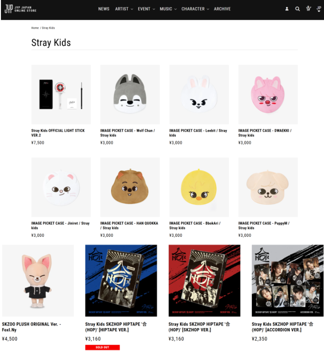Open the ARCHIVE menu item

click(222, 9)
